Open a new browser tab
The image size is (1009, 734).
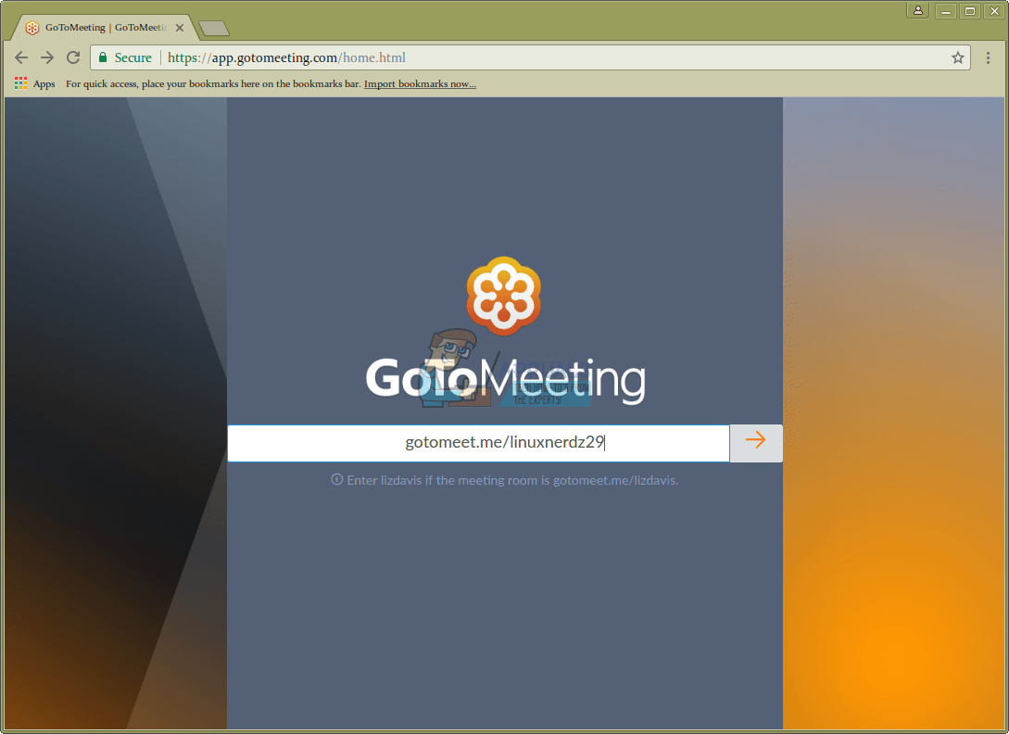pyautogui.click(x=214, y=29)
